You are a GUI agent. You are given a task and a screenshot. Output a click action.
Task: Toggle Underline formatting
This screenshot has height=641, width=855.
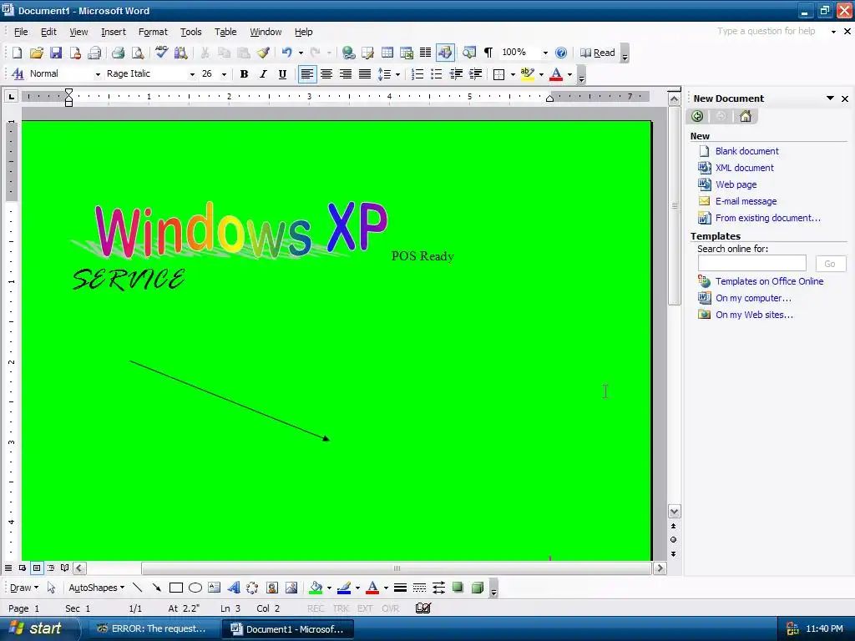[x=282, y=74]
